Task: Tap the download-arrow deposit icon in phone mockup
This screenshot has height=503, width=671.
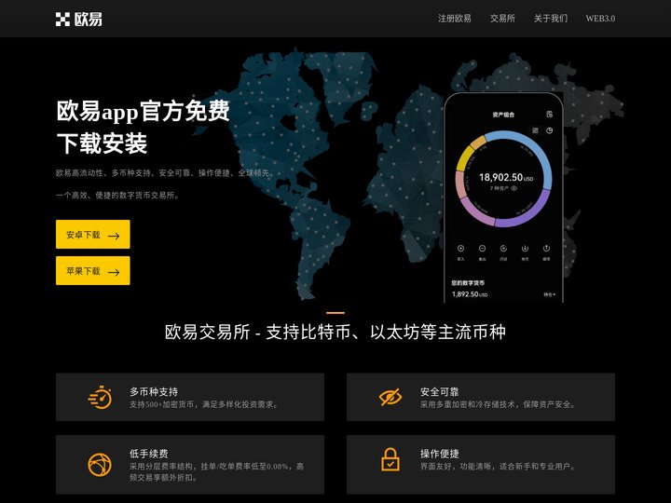Action: click(525, 249)
